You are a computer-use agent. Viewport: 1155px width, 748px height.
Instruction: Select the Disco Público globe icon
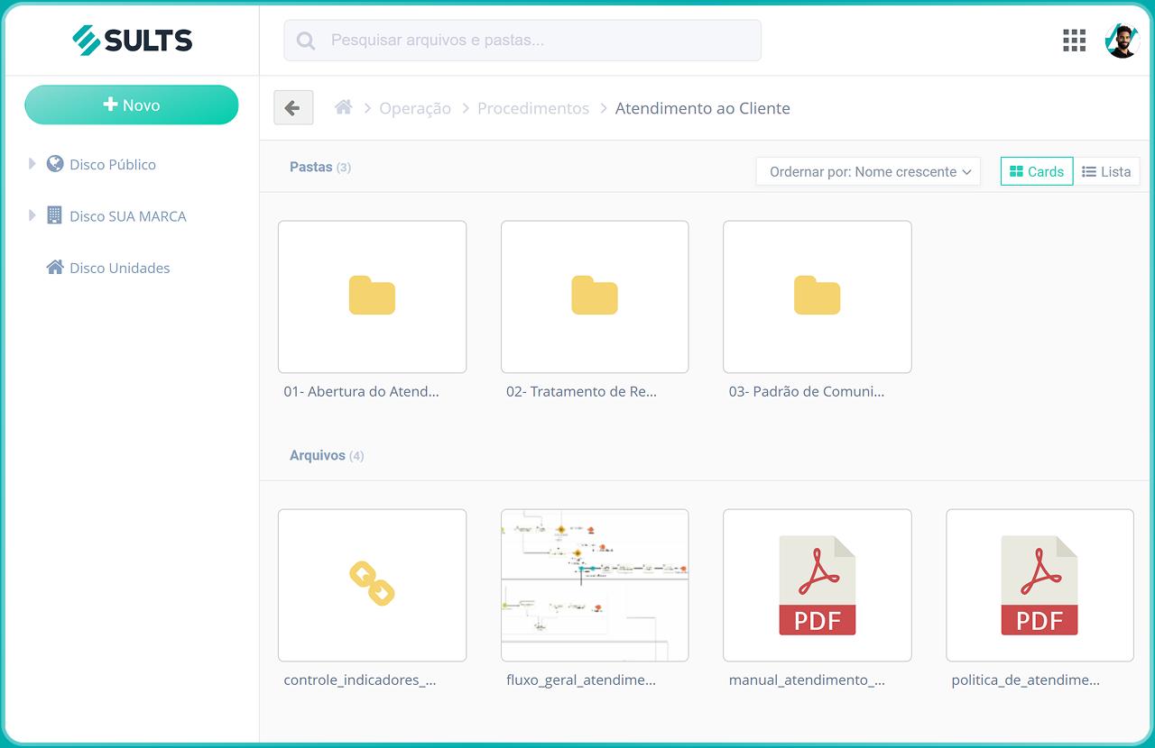[x=54, y=164]
